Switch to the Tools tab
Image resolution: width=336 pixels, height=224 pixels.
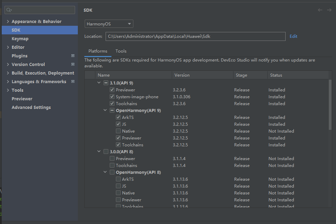pyautogui.click(x=121, y=51)
